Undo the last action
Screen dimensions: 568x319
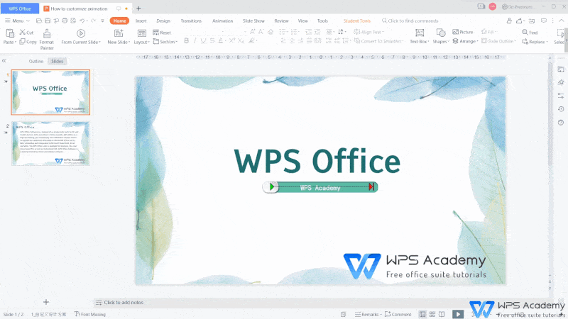pyautogui.click(x=82, y=21)
